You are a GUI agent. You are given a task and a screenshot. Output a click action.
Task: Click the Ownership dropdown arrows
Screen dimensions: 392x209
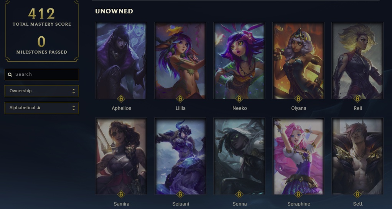coord(74,91)
